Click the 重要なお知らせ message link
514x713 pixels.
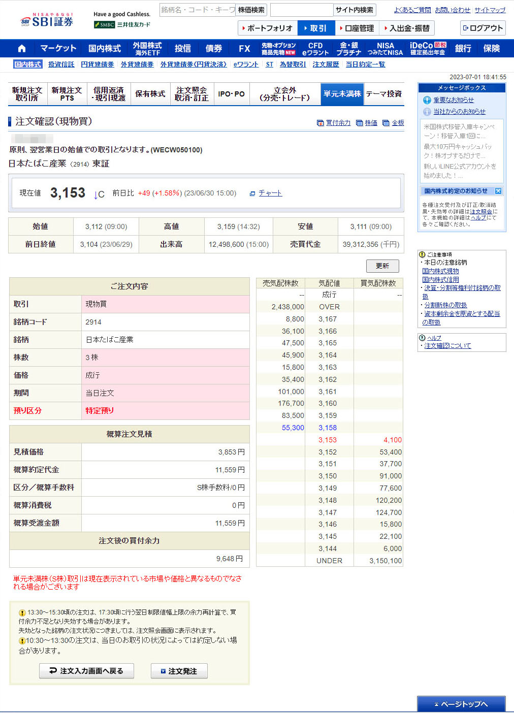coord(453,100)
